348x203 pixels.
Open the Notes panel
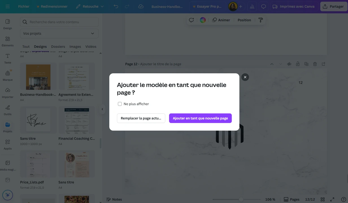coord(114,199)
